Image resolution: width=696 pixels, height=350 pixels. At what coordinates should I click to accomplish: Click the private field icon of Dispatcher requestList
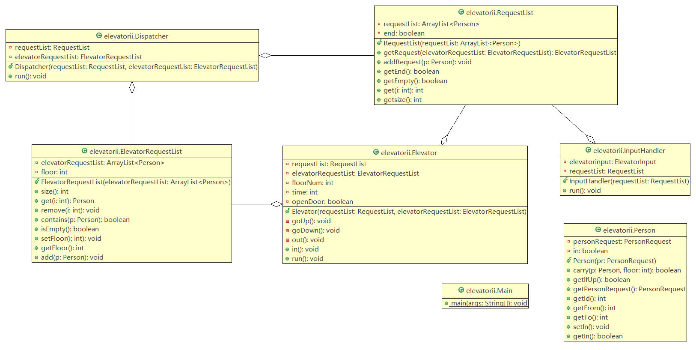click(11, 48)
